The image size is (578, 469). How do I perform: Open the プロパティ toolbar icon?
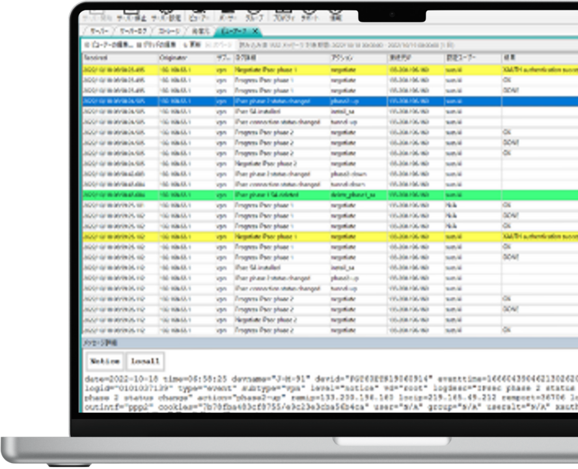point(284,15)
